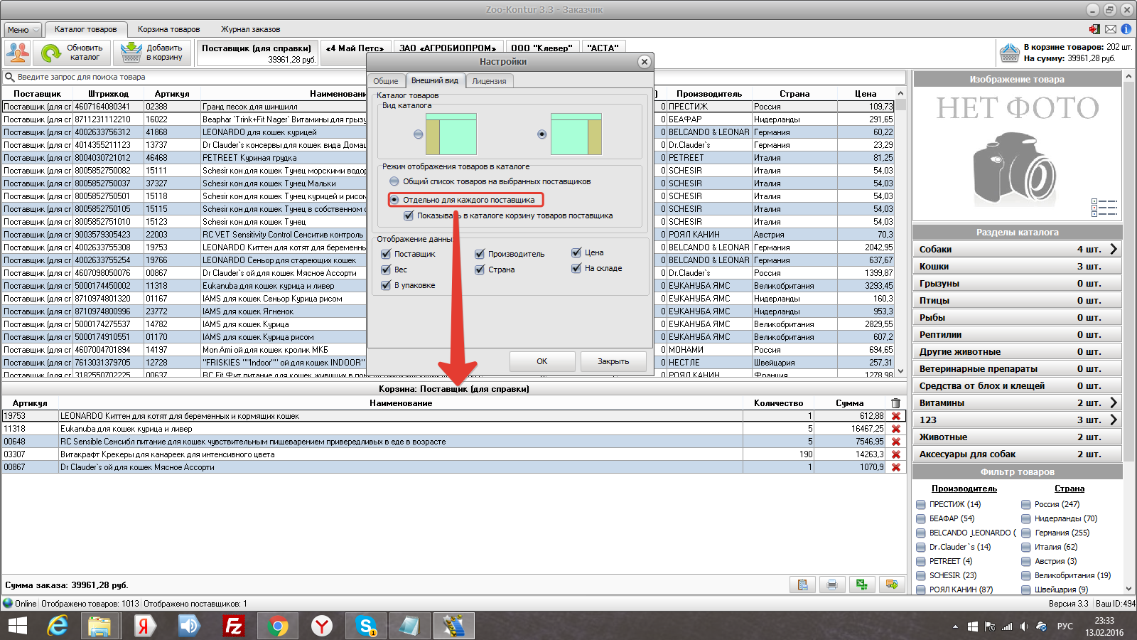This screenshot has height=640, width=1137.
Task: Open the mail envelope icon
Action: (1111, 29)
